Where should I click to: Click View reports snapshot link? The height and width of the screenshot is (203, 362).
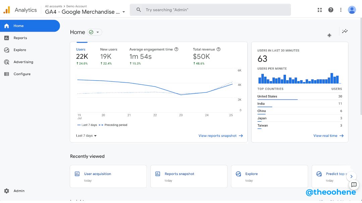[221, 136]
